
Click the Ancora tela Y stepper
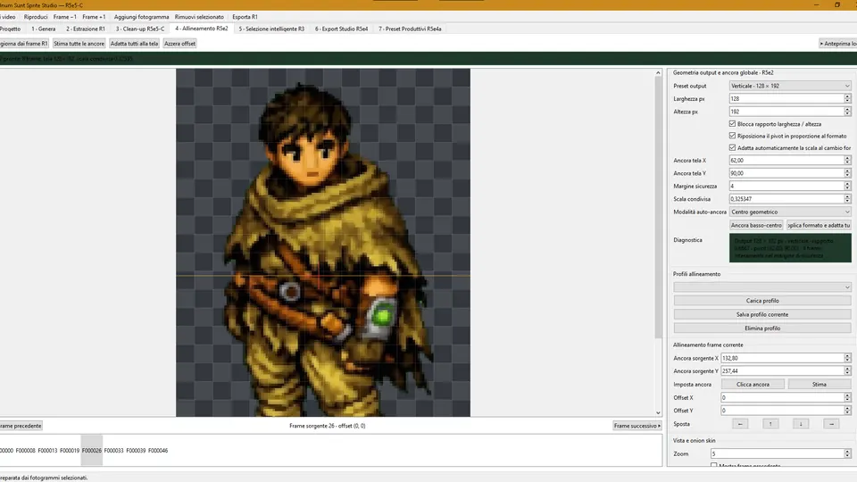tap(847, 172)
